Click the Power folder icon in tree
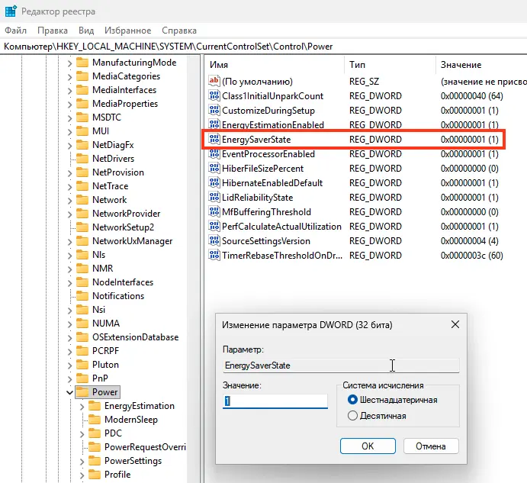This screenshot has height=483, width=527. 82,392
